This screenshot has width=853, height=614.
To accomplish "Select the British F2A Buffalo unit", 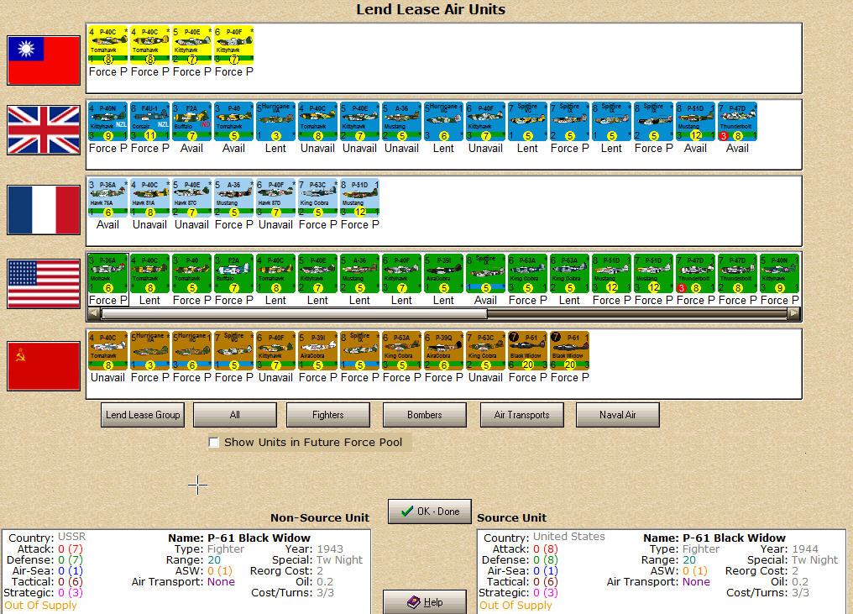I will point(191,122).
